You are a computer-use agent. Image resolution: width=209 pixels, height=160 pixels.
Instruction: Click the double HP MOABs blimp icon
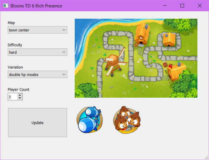coord(89,120)
